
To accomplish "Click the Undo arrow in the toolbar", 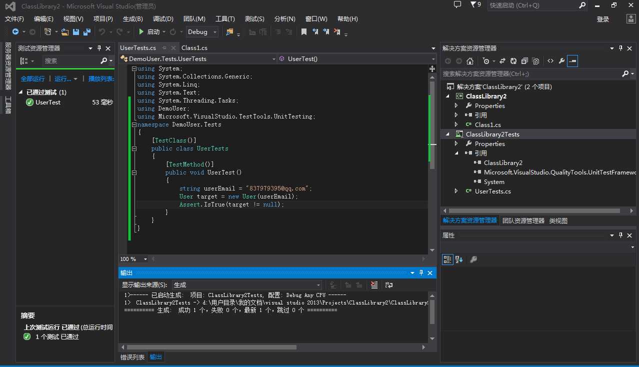I will (x=102, y=32).
